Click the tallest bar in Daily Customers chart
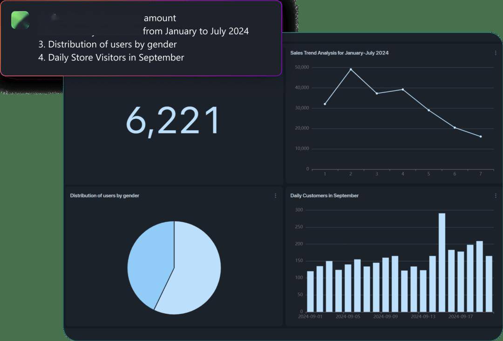503x341 pixels. coord(442,262)
